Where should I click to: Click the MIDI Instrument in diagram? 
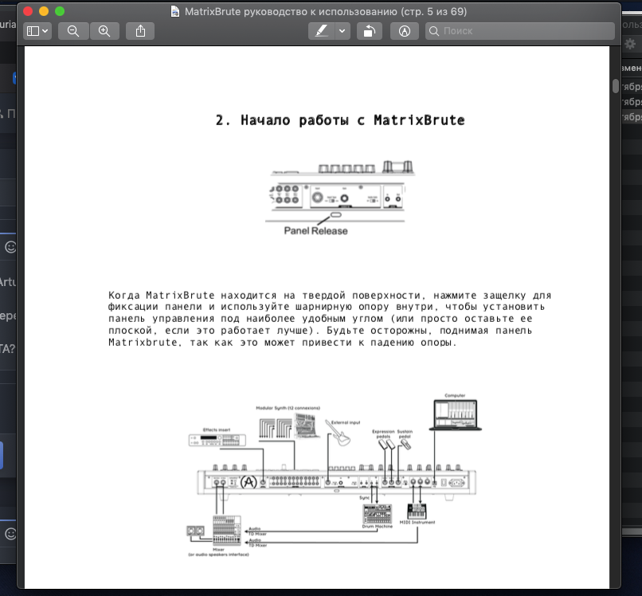[417, 512]
